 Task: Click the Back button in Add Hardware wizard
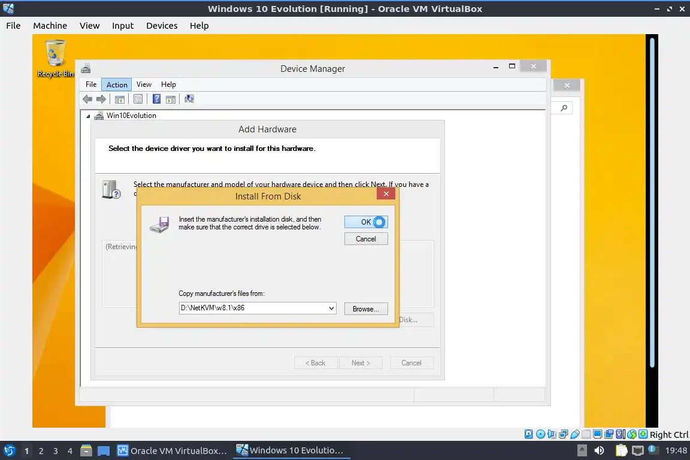pos(316,363)
